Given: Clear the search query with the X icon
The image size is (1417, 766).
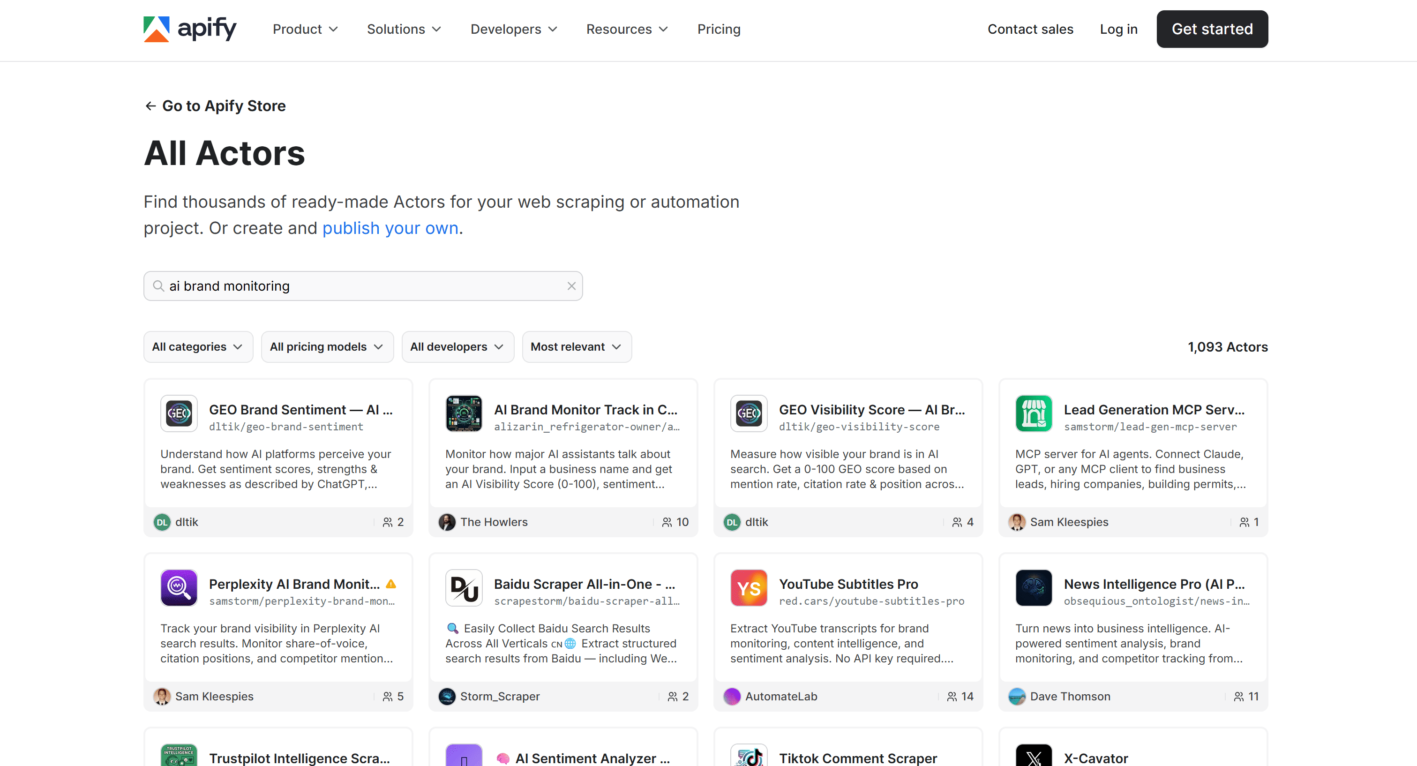Looking at the screenshot, I should pyautogui.click(x=571, y=285).
